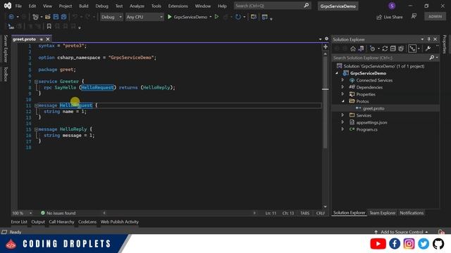Screen dimensions: 451x253
Task: Expand the Services folder
Action: click(x=342, y=115)
